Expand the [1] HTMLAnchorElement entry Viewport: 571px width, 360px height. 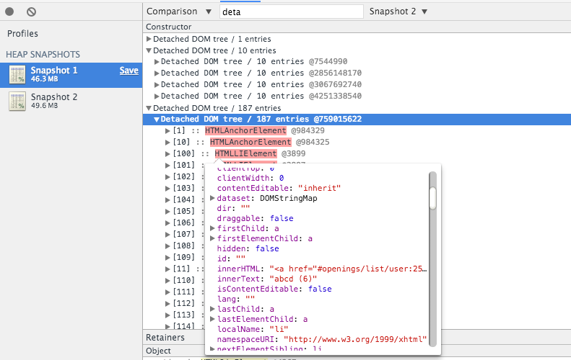point(167,131)
